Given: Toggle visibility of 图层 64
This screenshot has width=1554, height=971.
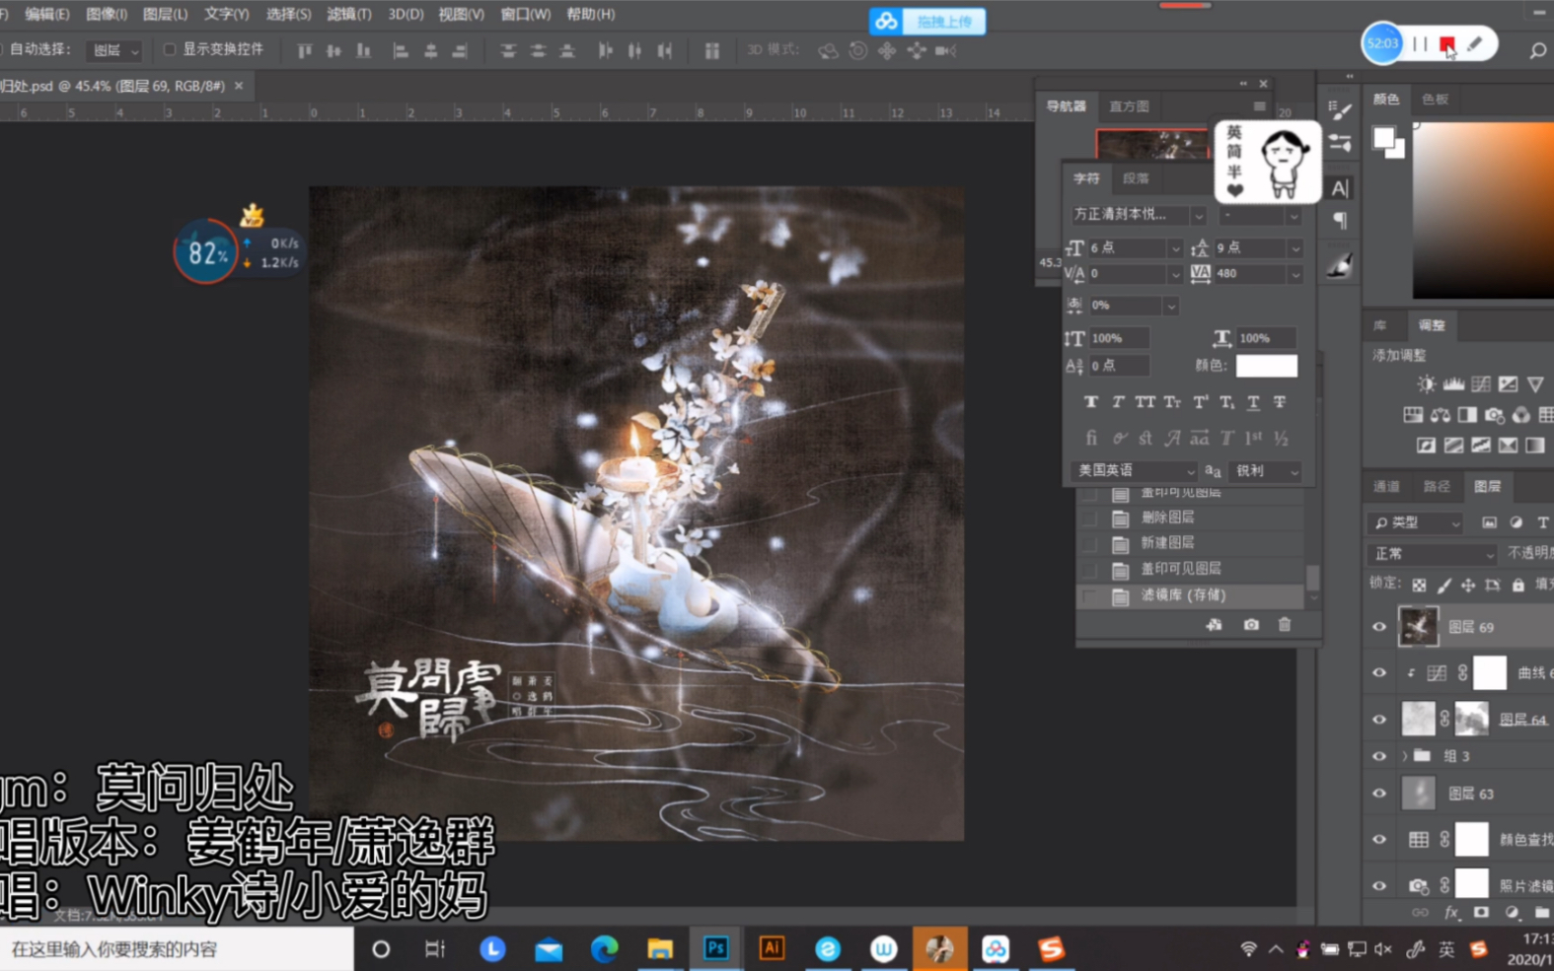Looking at the screenshot, I should click(1379, 720).
